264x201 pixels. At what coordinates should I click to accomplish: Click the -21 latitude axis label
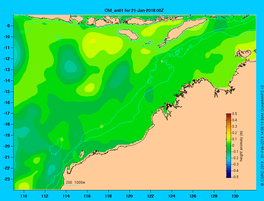pyautogui.click(x=7, y=157)
